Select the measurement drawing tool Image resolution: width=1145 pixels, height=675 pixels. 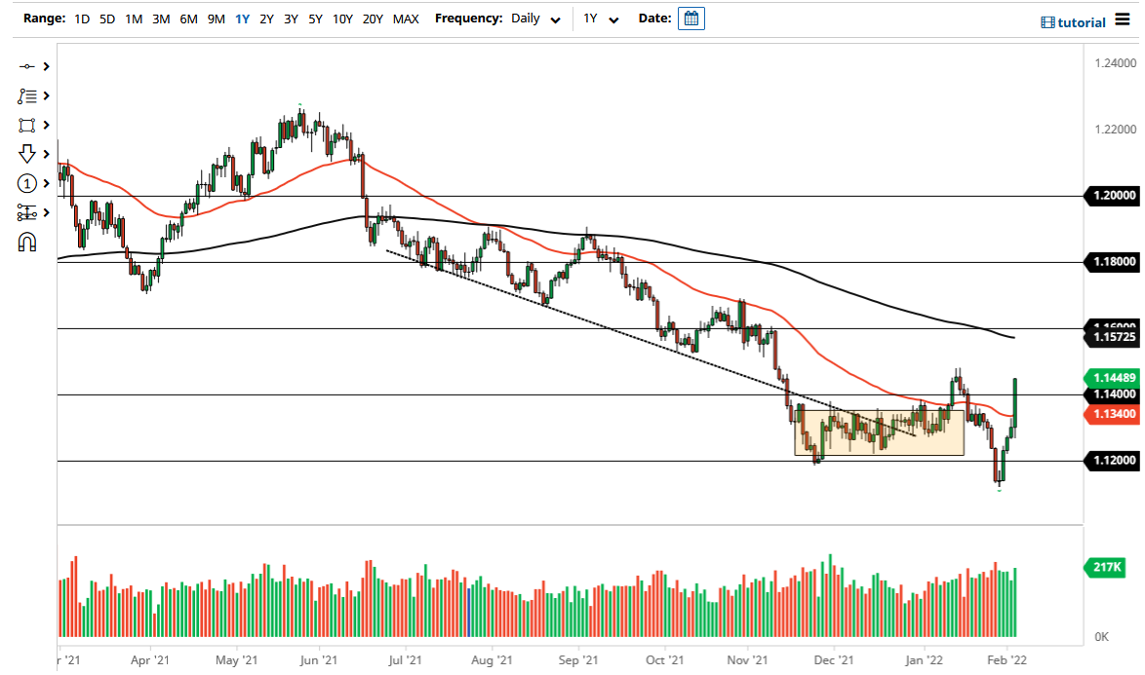click(x=26, y=212)
